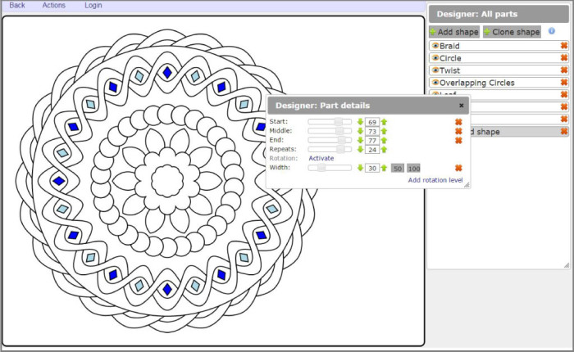
Task: Select the Braid row in parts list
Action: [499, 46]
